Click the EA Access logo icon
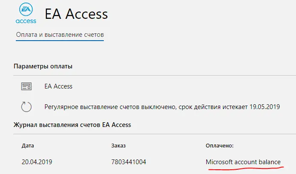Viewport: 296px width, 174px height. tap(26, 13)
